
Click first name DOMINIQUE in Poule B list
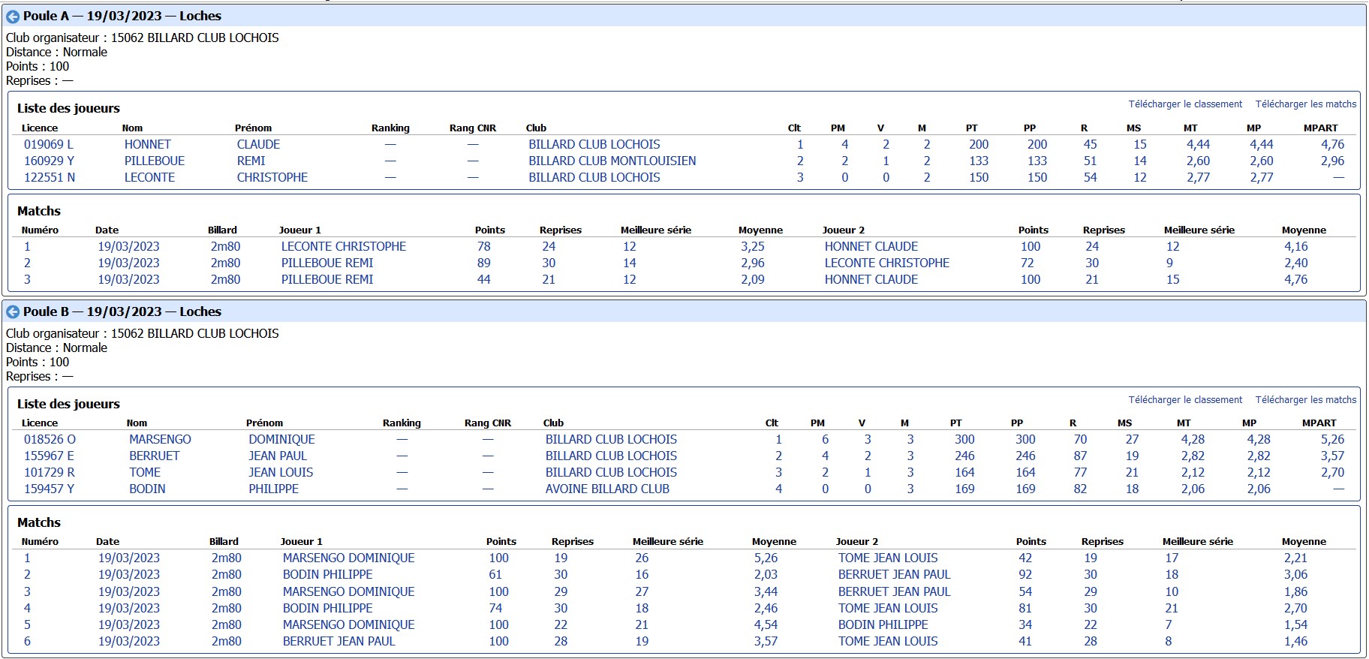281,439
